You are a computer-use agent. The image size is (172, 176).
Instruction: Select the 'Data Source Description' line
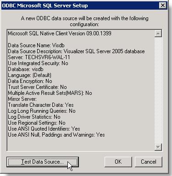pos(76,51)
